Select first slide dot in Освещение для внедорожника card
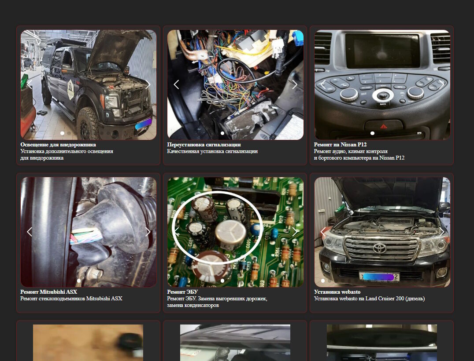The image size is (474, 361). click(x=62, y=133)
